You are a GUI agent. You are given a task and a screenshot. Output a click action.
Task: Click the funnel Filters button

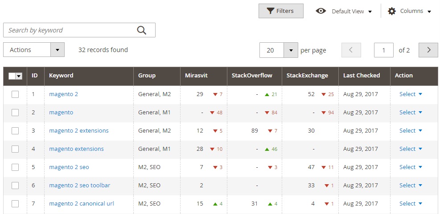pos(281,11)
